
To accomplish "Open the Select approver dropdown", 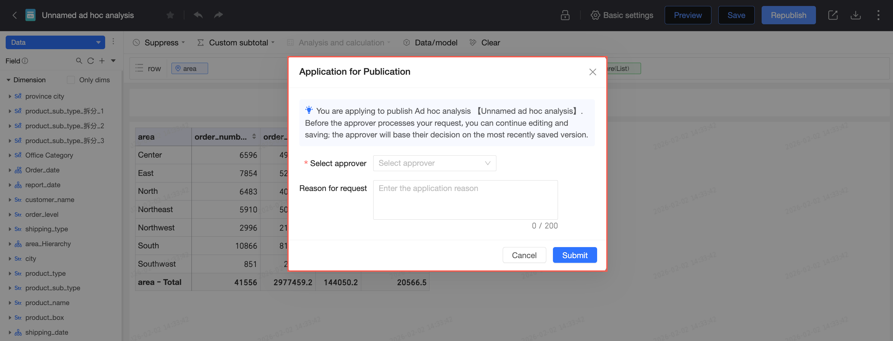I will pyautogui.click(x=435, y=163).
